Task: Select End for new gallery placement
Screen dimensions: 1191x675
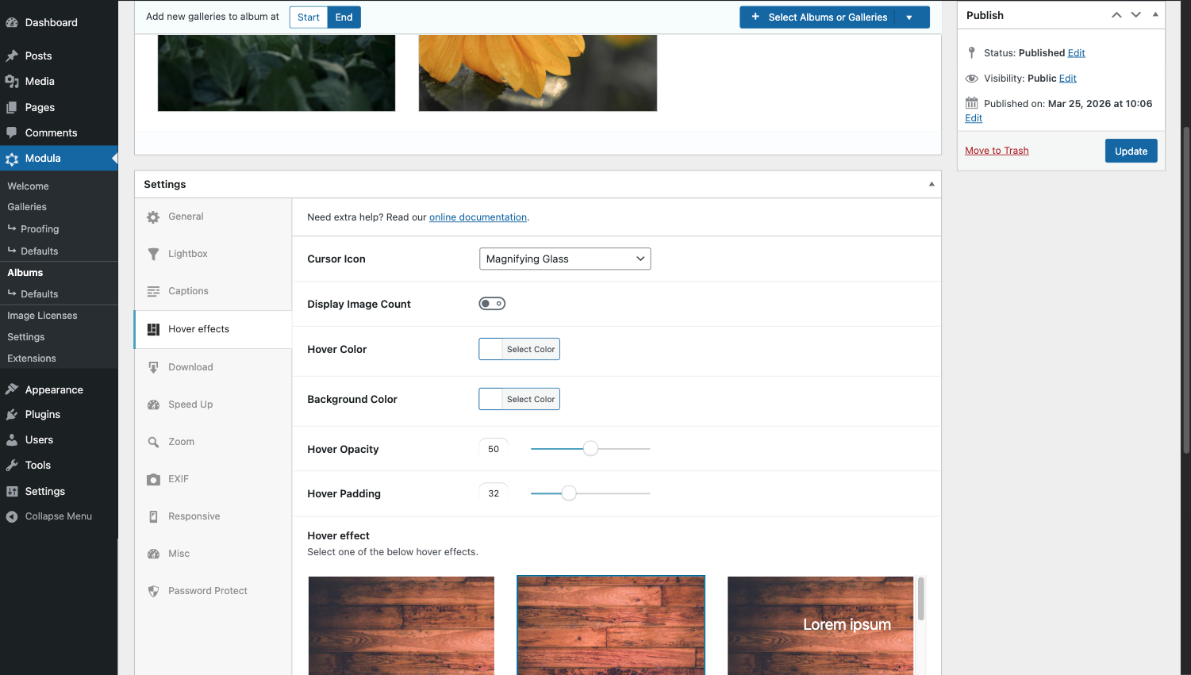Action: pos(344,17)
